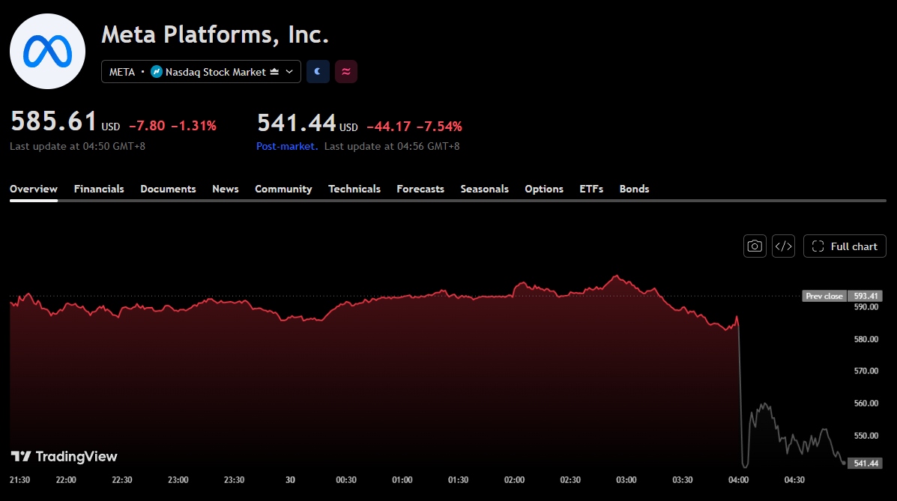Select the Technicals tab
The image size is (897, 501).
tap(354, 189)
